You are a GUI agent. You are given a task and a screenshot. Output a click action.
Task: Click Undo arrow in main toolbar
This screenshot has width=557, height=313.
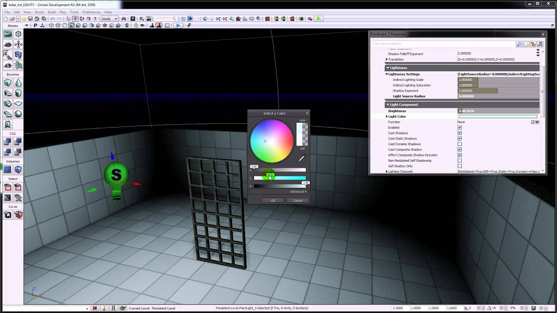pyautogui.click(x=53, y=19)
